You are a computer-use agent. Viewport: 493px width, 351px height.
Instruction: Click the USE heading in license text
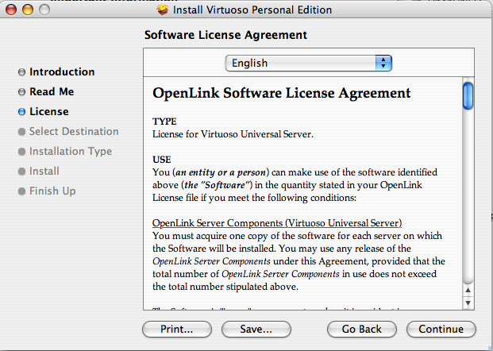pyautogui.click(x=162, y=160)
